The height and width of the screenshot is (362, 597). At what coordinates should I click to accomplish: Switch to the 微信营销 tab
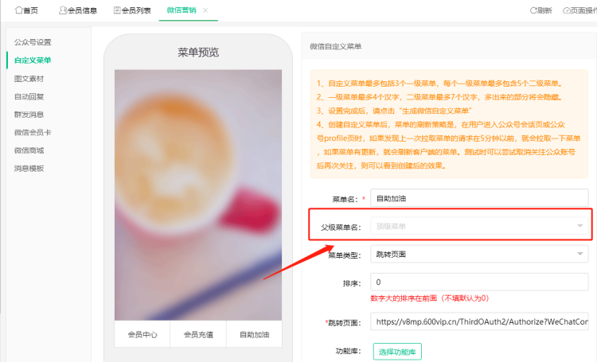click(x=181, y=10)
